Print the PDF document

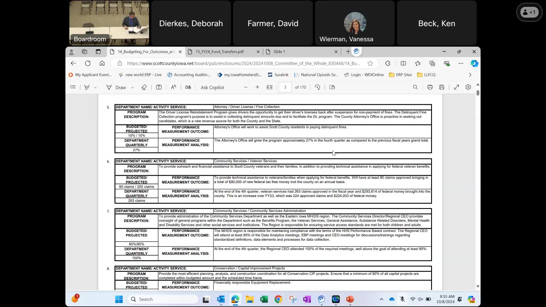pos(430,87)
